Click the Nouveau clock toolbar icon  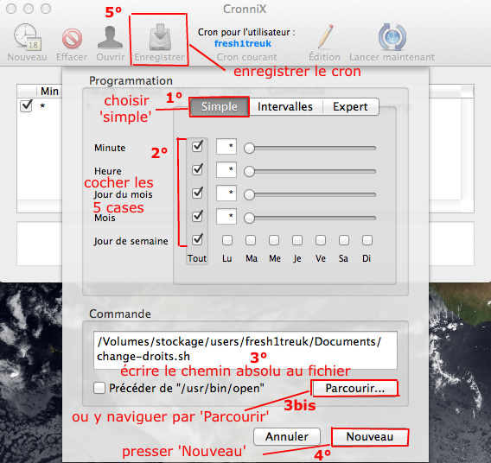pyautogui.click(x=28, y=37)
